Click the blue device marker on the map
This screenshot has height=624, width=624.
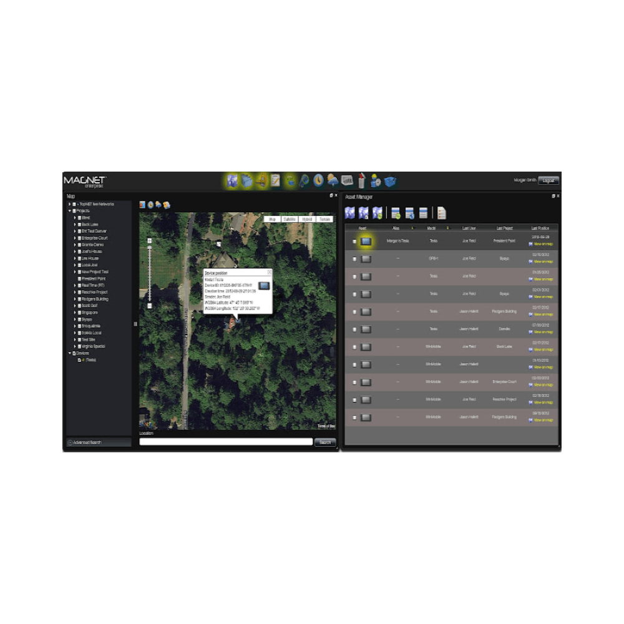pos(239,321)
